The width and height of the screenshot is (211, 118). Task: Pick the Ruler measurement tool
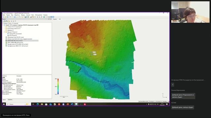[23, 17]
